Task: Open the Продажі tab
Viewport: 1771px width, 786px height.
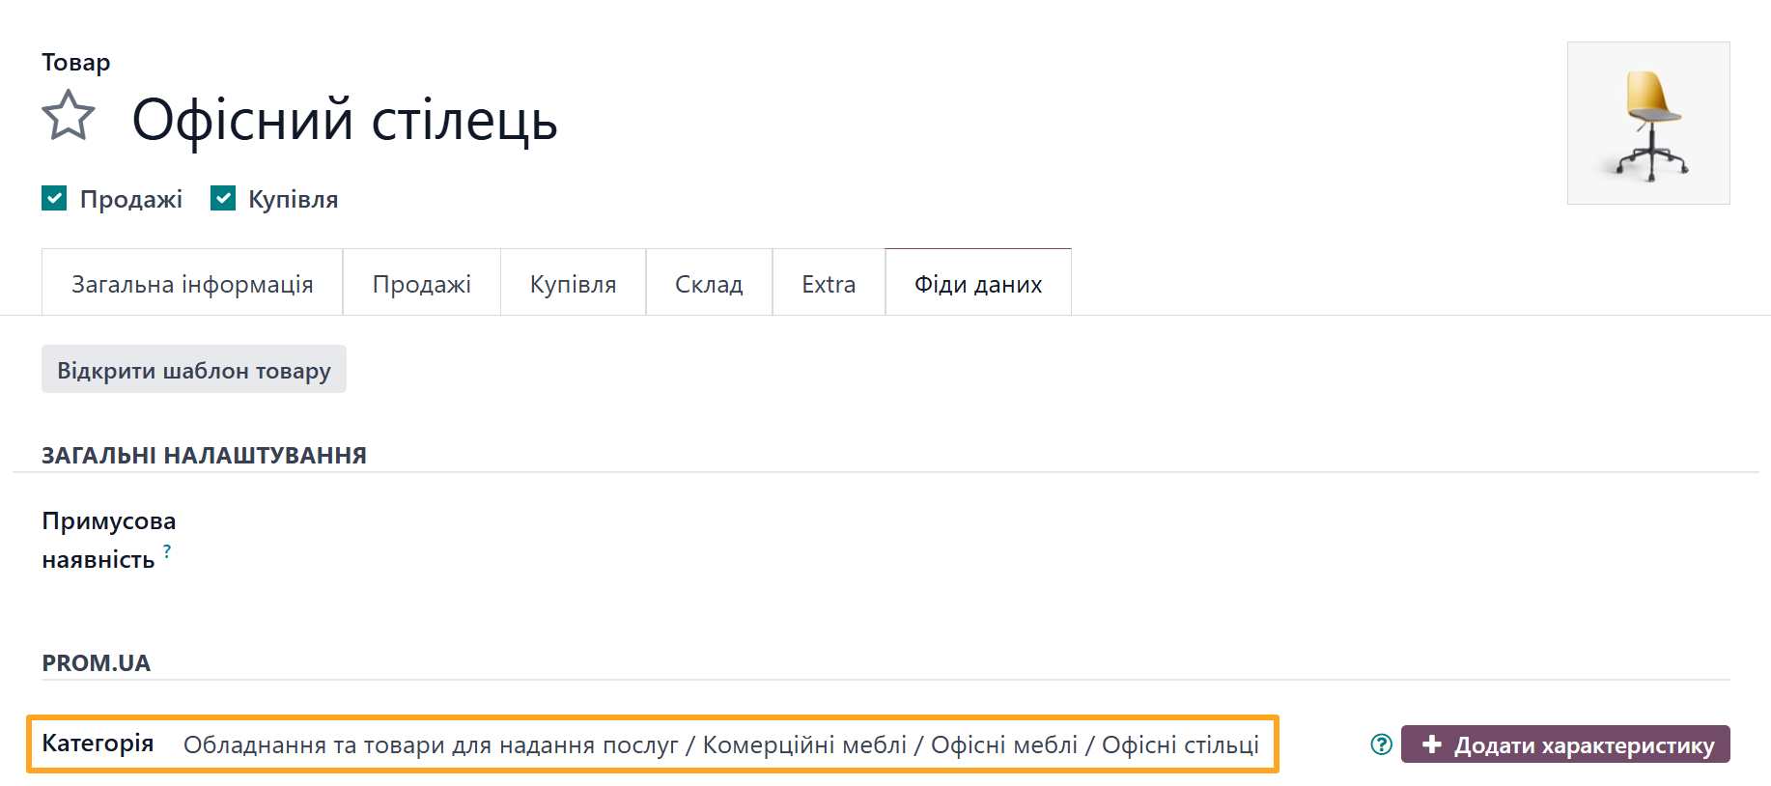Action: coord(421,284)
